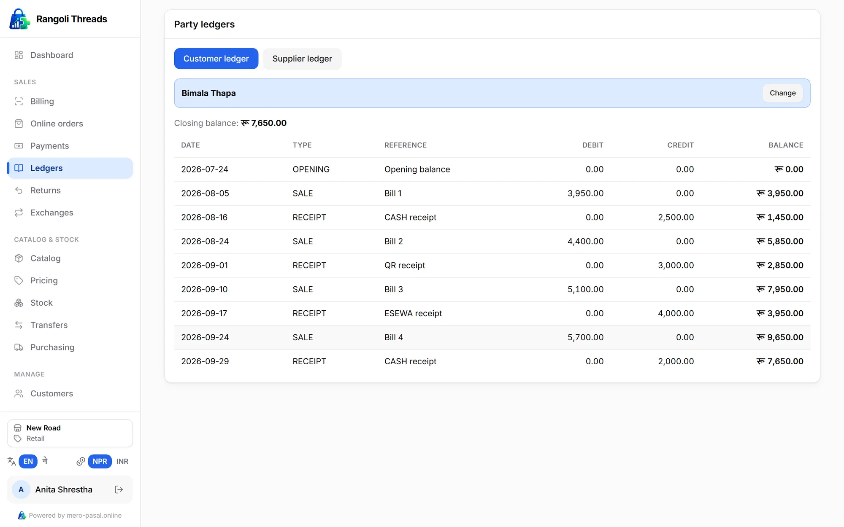Click the ESEWA receipt reference
Screen dimensions: 844x527
click(413, 313)
